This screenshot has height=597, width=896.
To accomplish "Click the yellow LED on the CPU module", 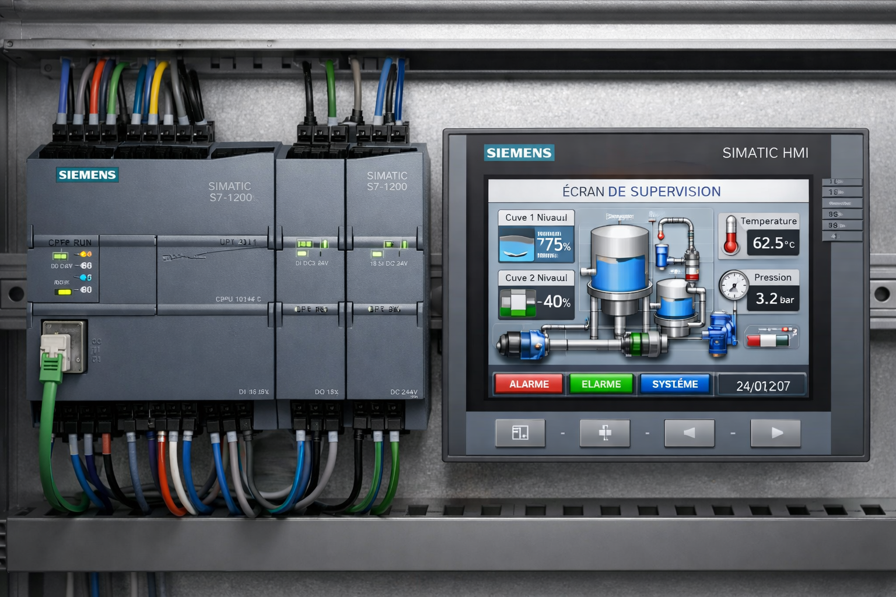I will (63, 292).
